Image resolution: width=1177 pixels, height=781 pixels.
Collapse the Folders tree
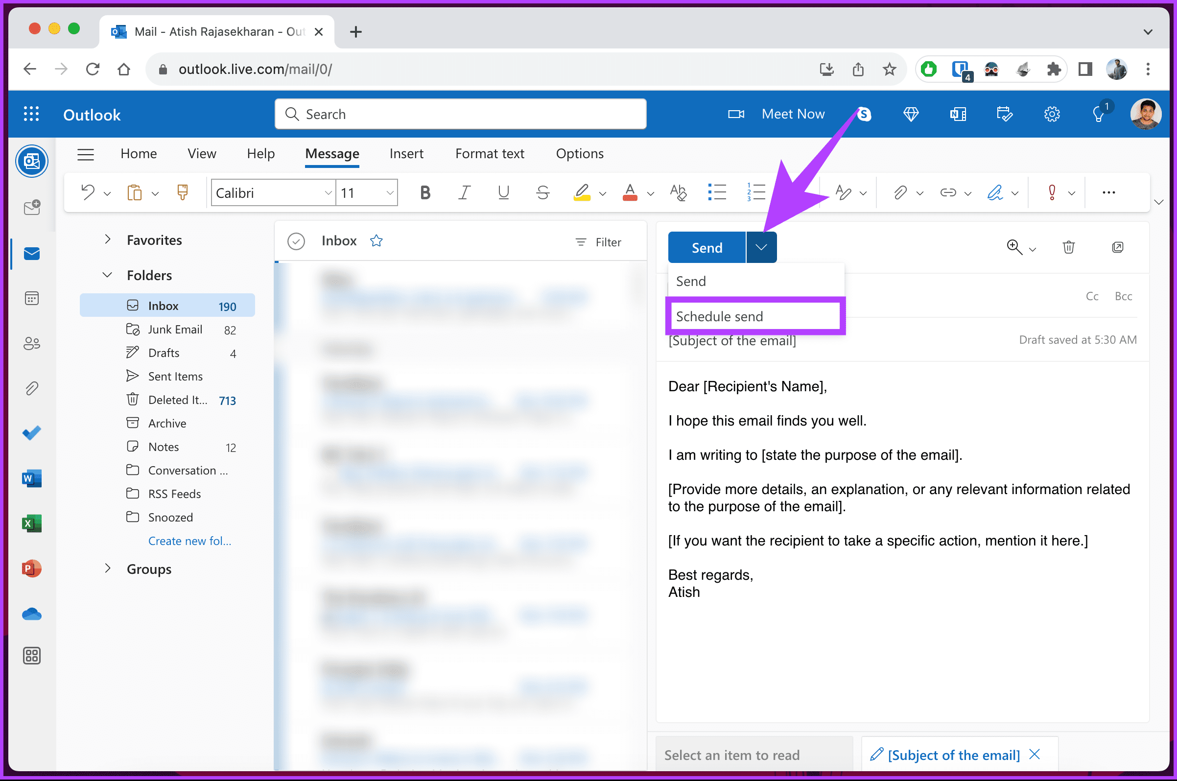(x=107, y=275)
